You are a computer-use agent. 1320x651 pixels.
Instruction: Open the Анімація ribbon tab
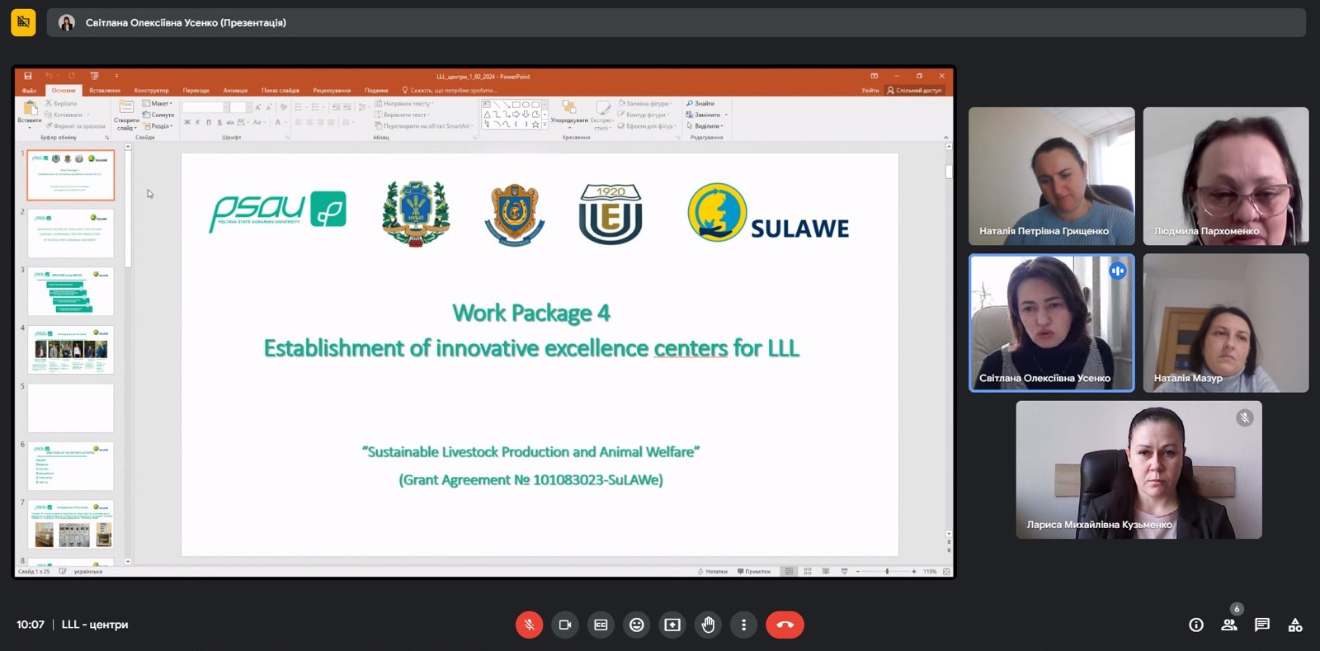pyautogui.click(x=235, y=90)
